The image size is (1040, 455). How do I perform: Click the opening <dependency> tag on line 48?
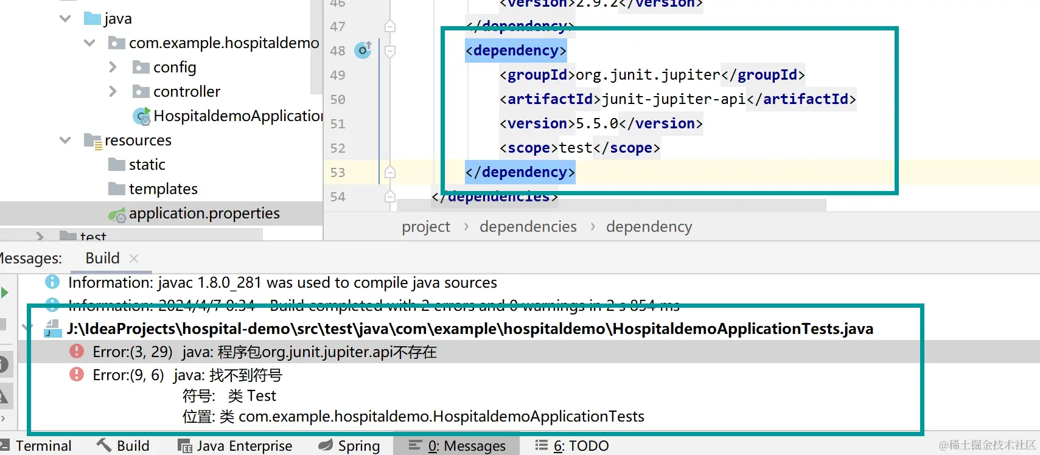coord(516,50)
